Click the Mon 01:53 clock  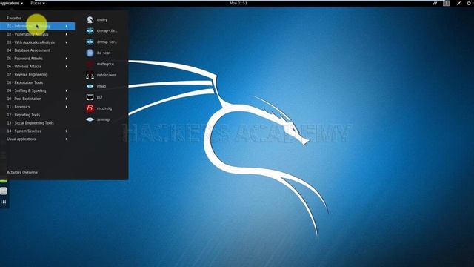pyautogui.click(x=238, y=3)
